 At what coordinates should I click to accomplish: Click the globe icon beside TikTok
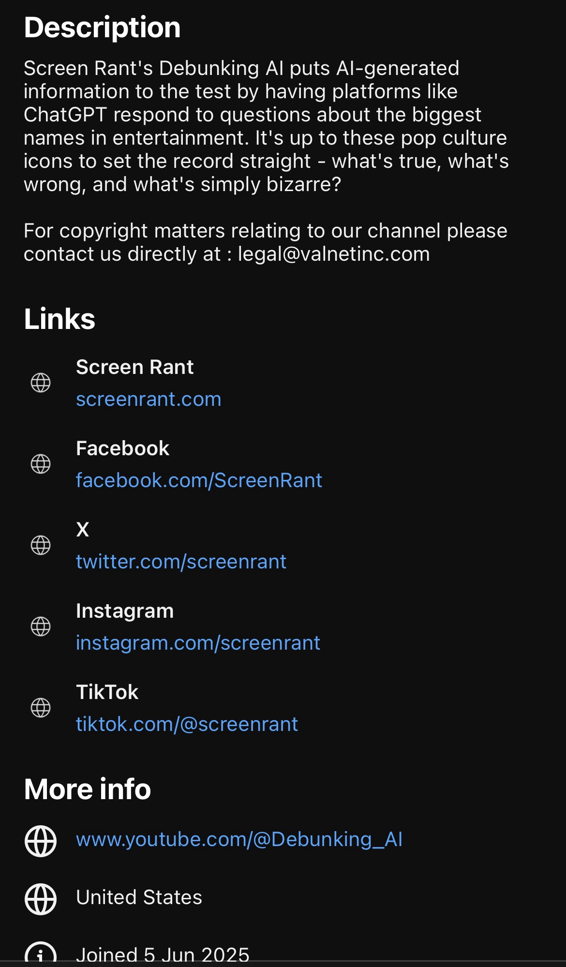(41, 708)
